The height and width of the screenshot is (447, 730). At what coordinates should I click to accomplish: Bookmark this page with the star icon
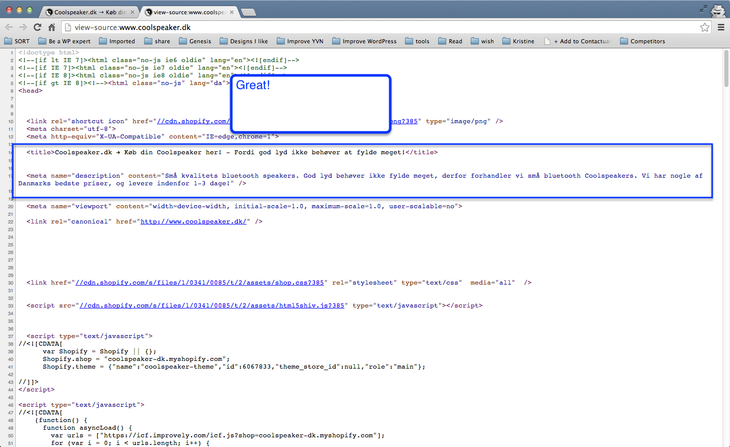coord(705,27)
